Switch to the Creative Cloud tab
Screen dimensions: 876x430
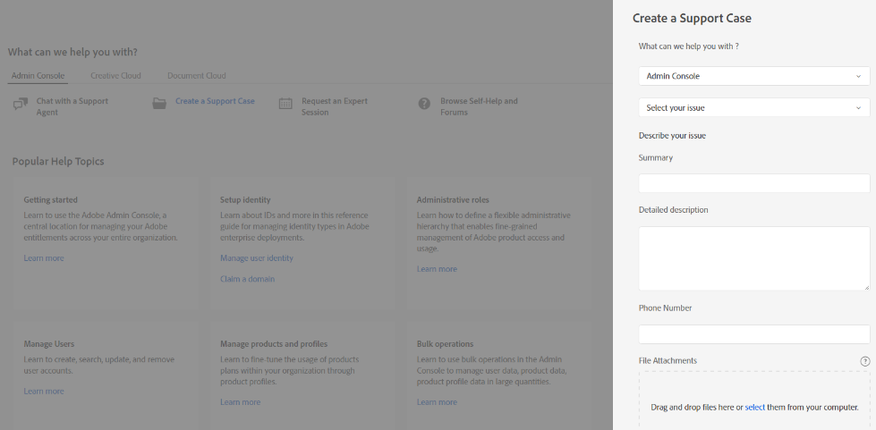tap(115, 76)
